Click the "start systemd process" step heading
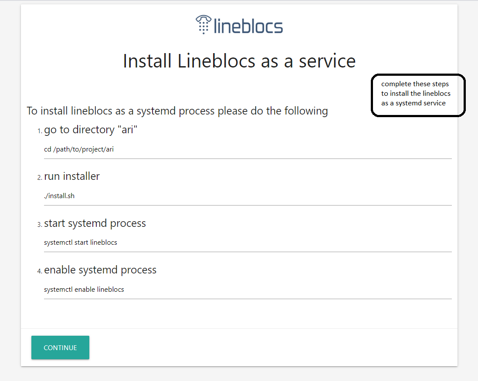This screenshot has height=381, width=478. [x=95, y=223]
